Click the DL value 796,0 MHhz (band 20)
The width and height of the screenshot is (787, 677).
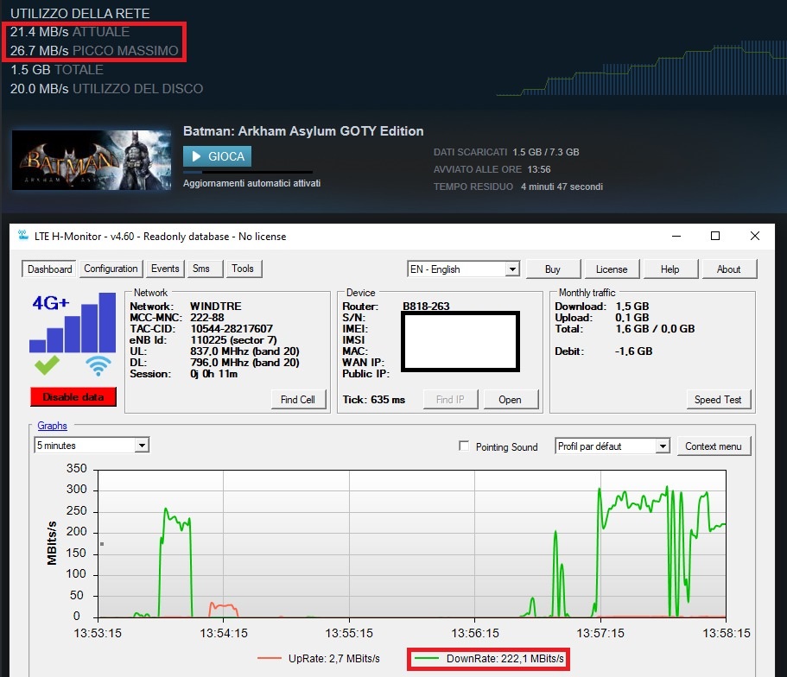(x=244, y=363)
